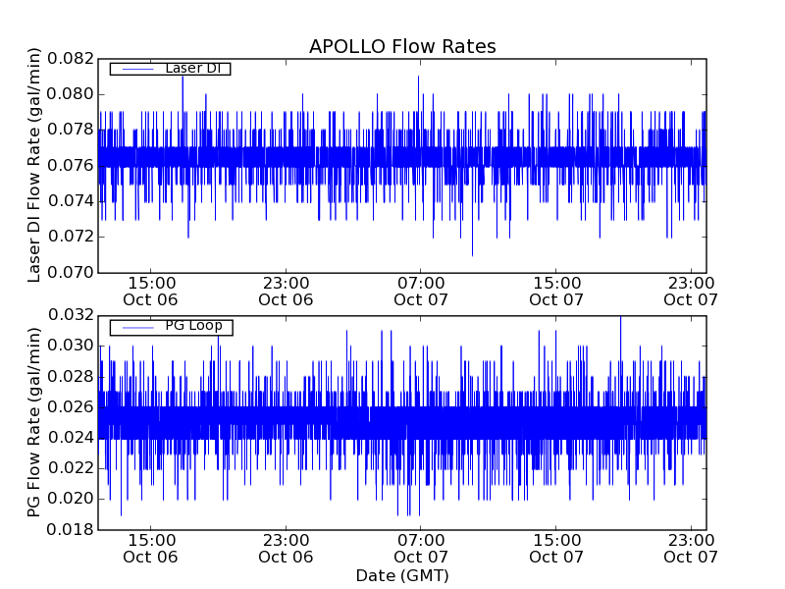785x589 pixels.
Task: Click the Date (GMT) x-axis label
Action: click(x=402, y=575)
